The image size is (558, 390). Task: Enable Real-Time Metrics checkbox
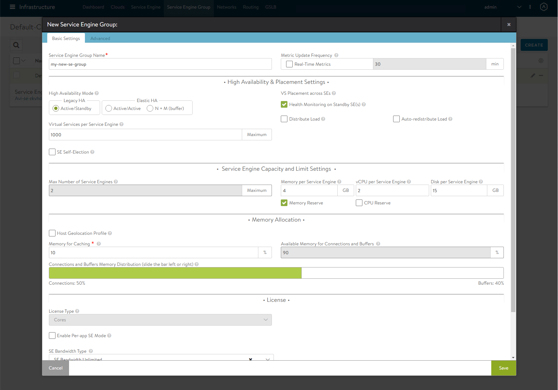[x=289, y=64]
